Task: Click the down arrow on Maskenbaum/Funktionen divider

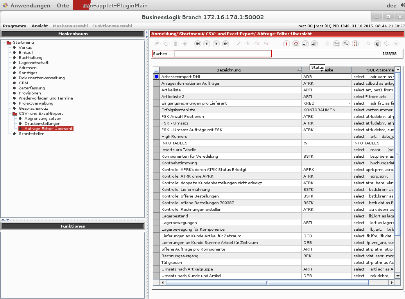Action: coord(8,220)
